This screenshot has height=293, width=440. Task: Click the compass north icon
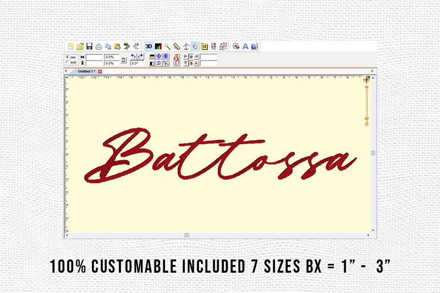tap(366, 79)
